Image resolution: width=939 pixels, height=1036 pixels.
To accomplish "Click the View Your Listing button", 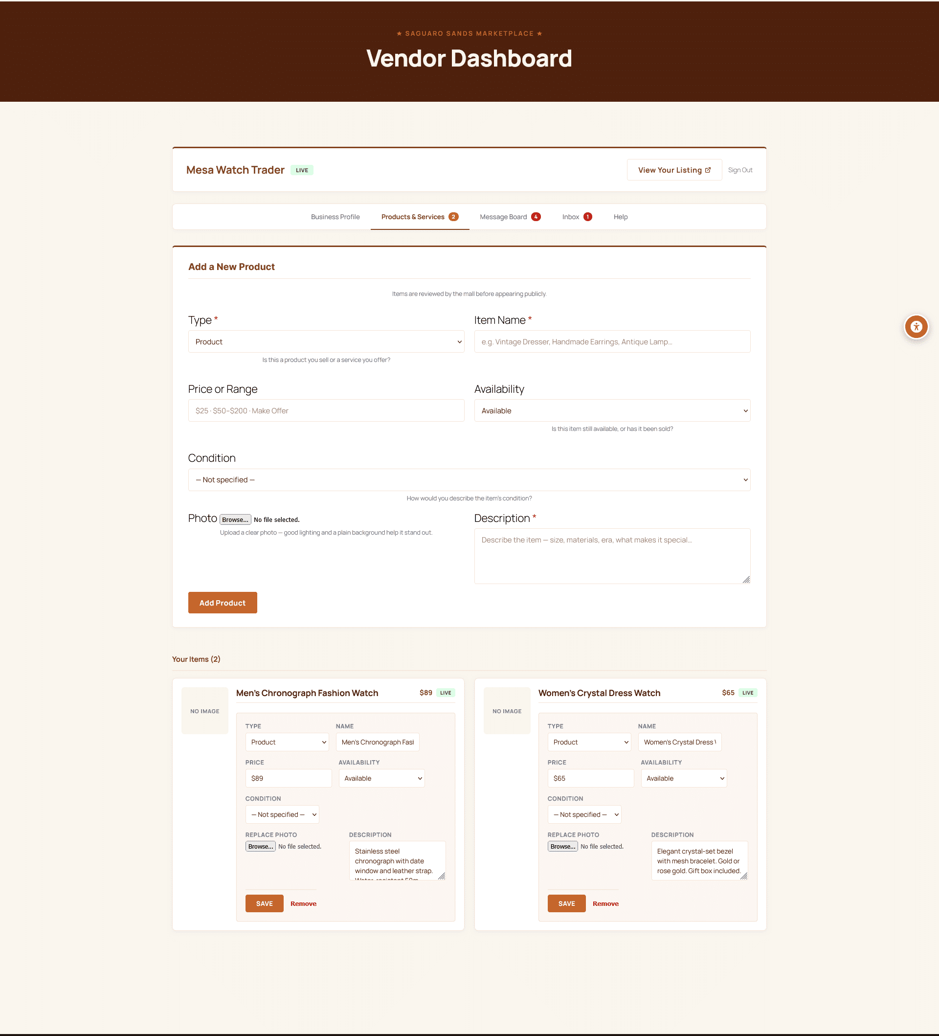I will (674, 170).
